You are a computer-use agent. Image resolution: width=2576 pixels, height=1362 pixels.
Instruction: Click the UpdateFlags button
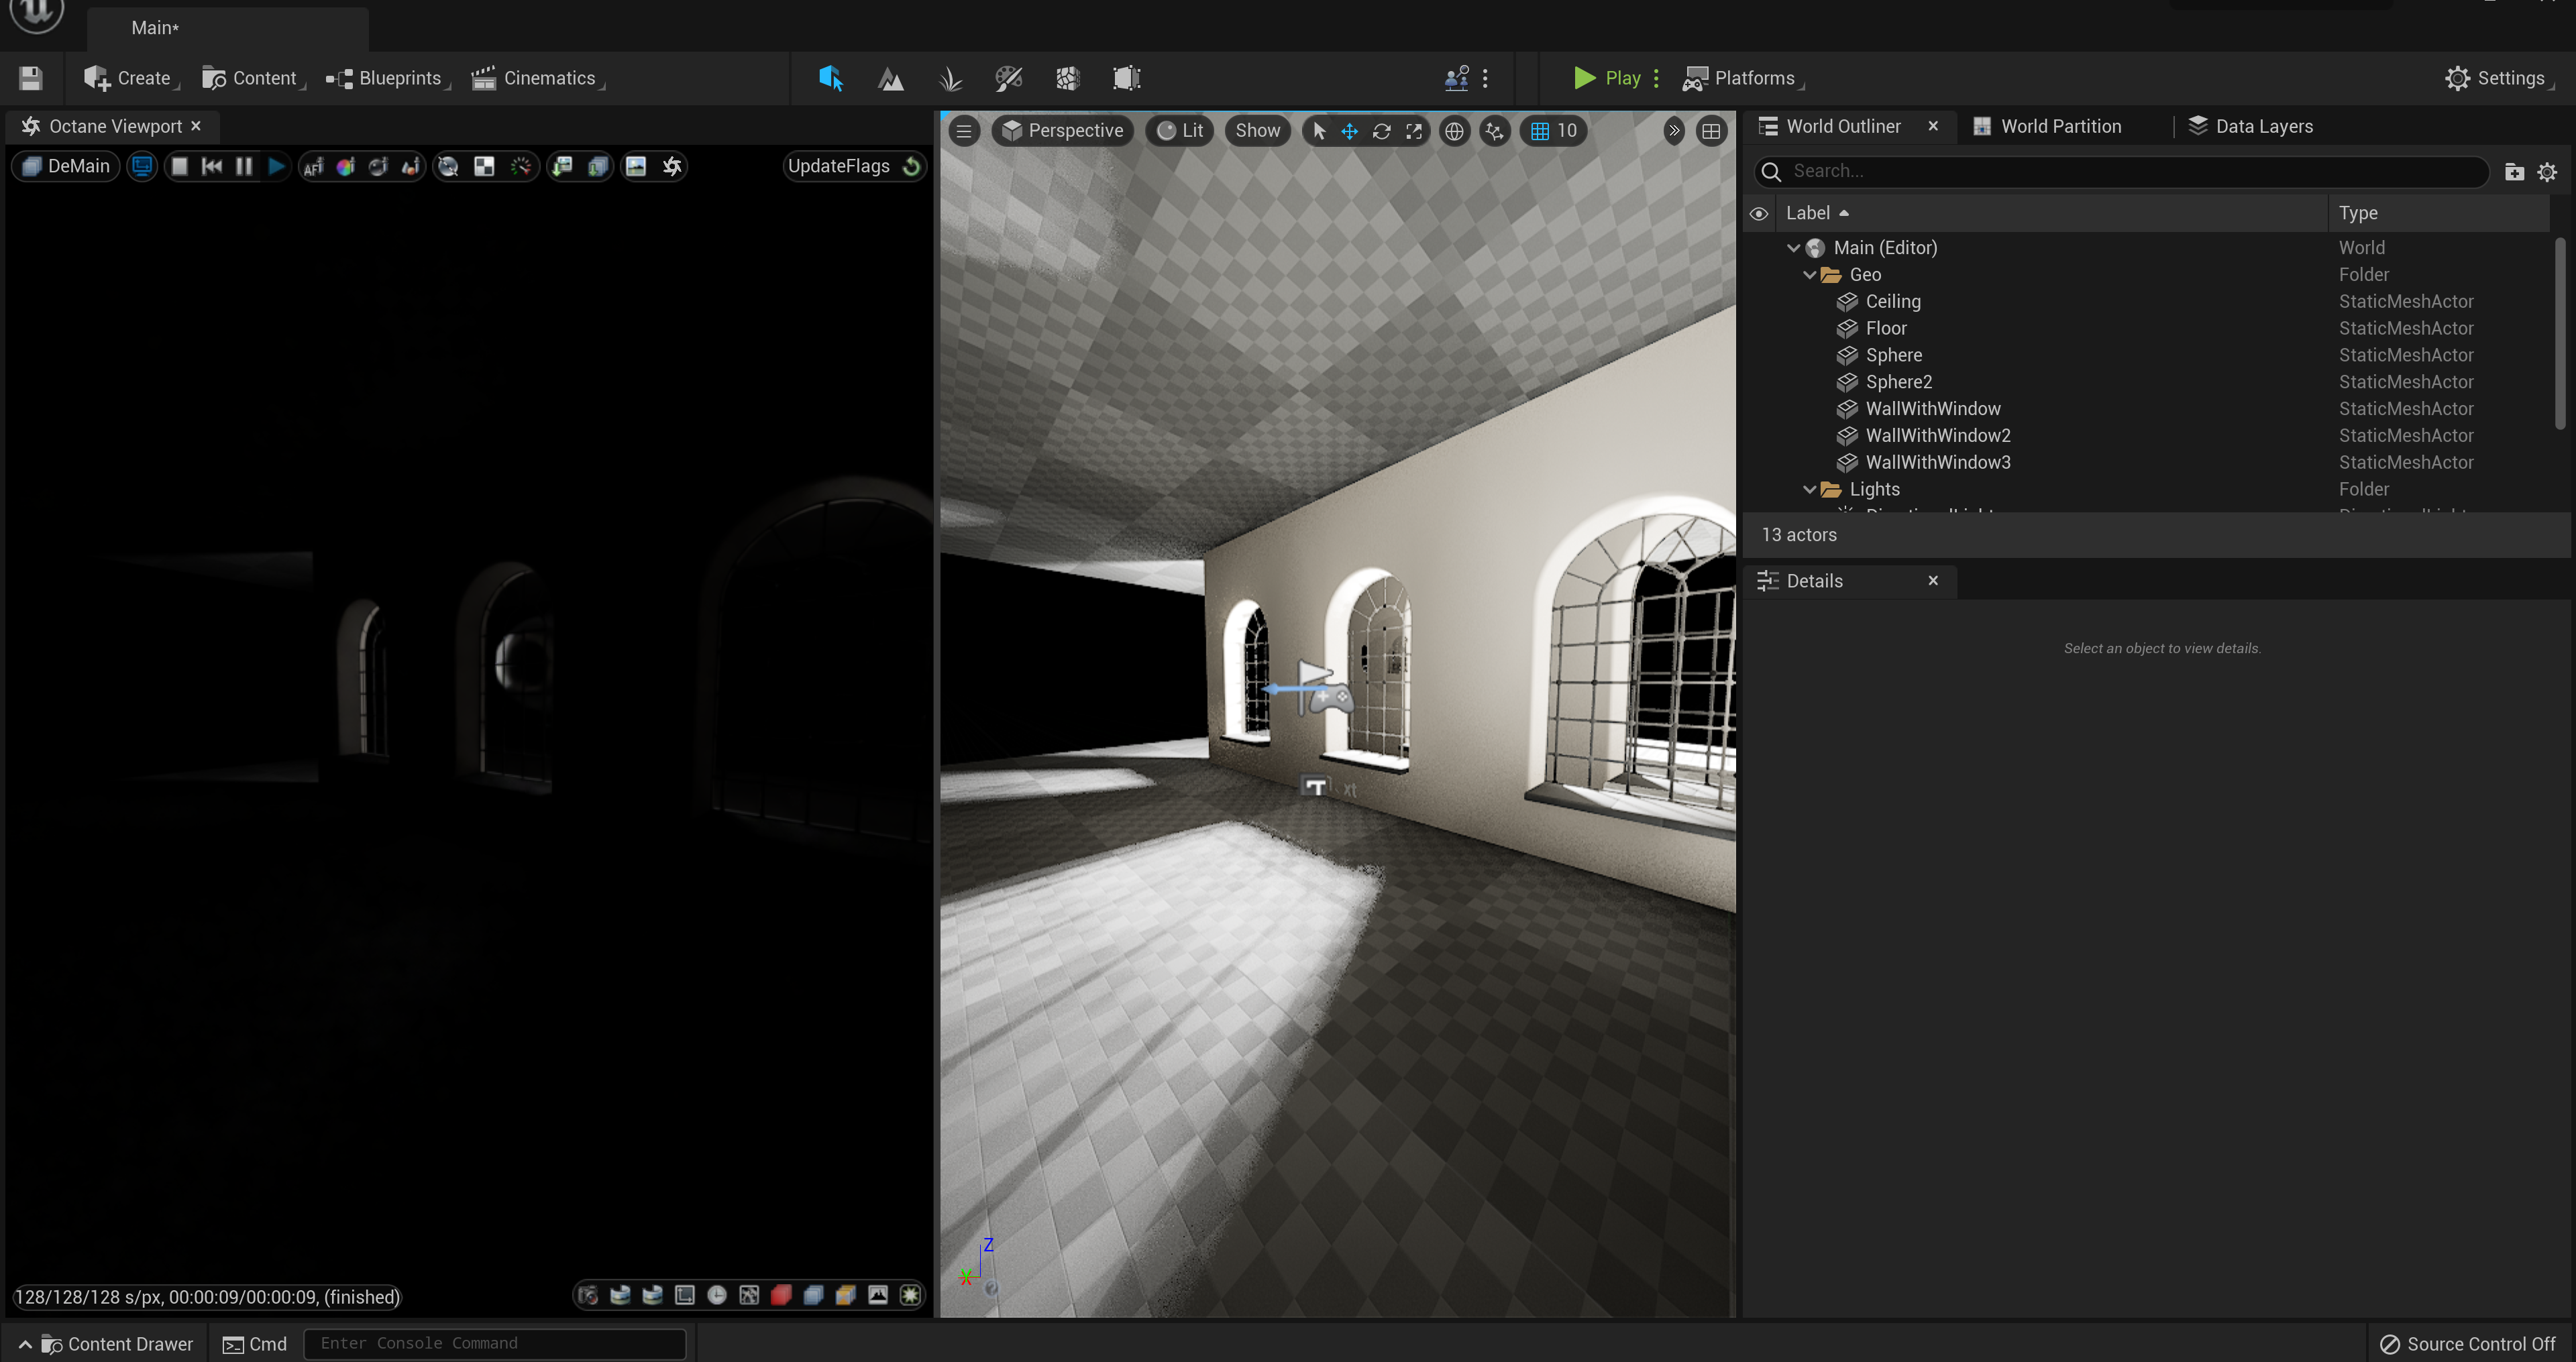click(x=854, y=167)
